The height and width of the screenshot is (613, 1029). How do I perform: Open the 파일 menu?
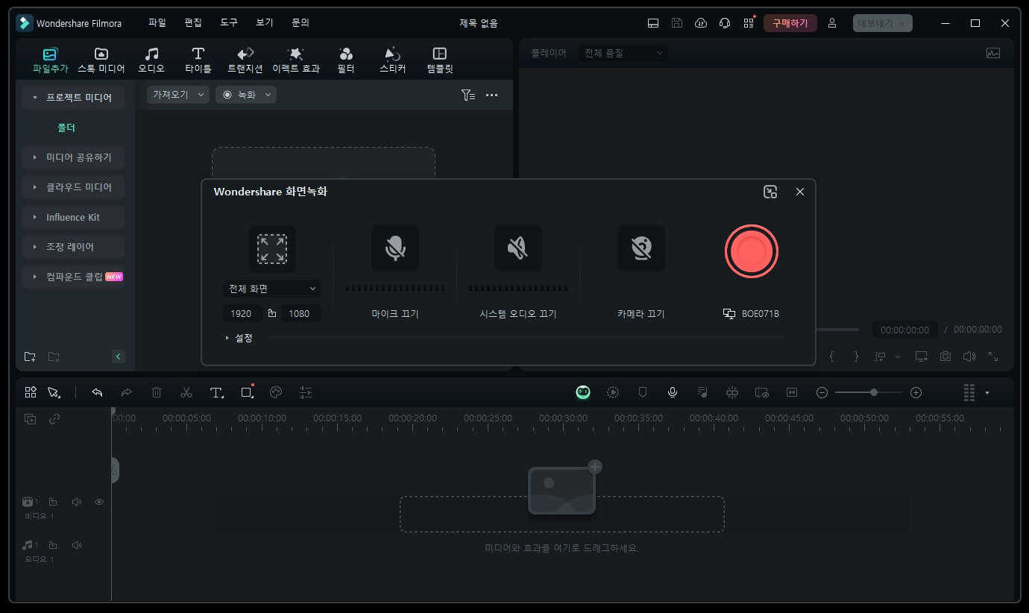[x=157, y=23]
